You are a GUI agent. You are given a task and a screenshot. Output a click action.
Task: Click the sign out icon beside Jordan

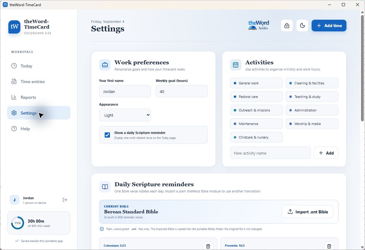(x=65, y=200)
